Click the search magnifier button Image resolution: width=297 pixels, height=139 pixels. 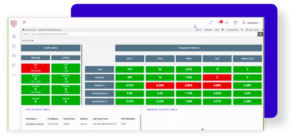point(260,34)
